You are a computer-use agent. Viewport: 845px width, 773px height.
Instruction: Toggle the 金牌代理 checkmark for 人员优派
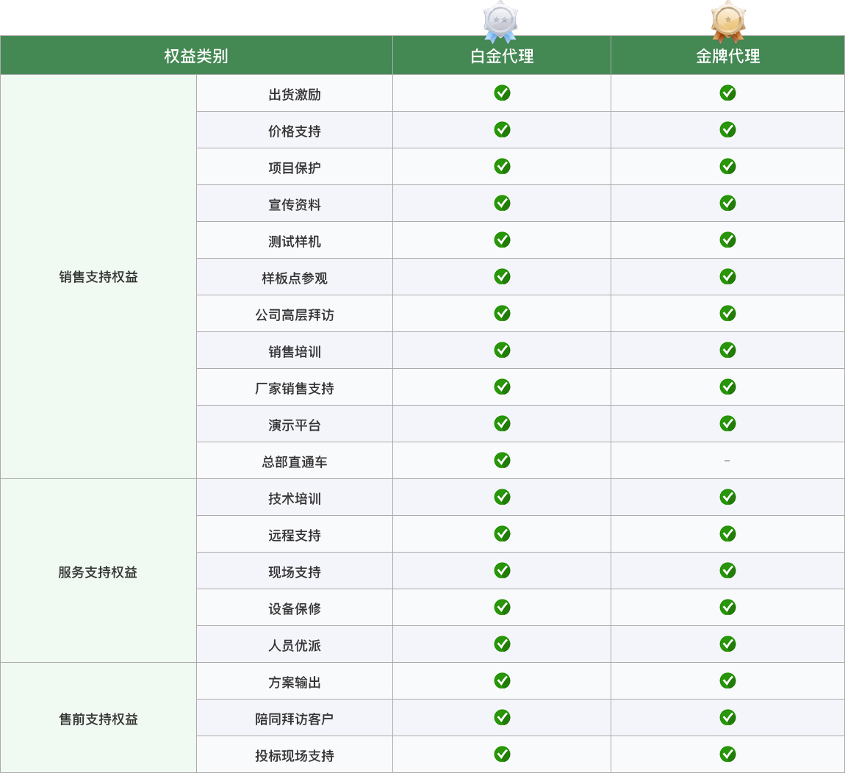(727, 644)
